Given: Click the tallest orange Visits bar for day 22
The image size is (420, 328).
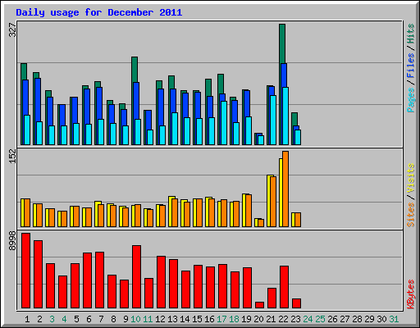Looking at the screenshot, I should click(x=285, y=189).
